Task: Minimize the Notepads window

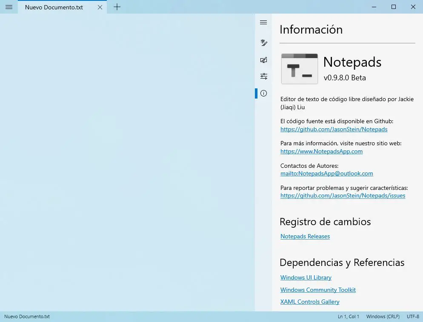Action: 374,7
